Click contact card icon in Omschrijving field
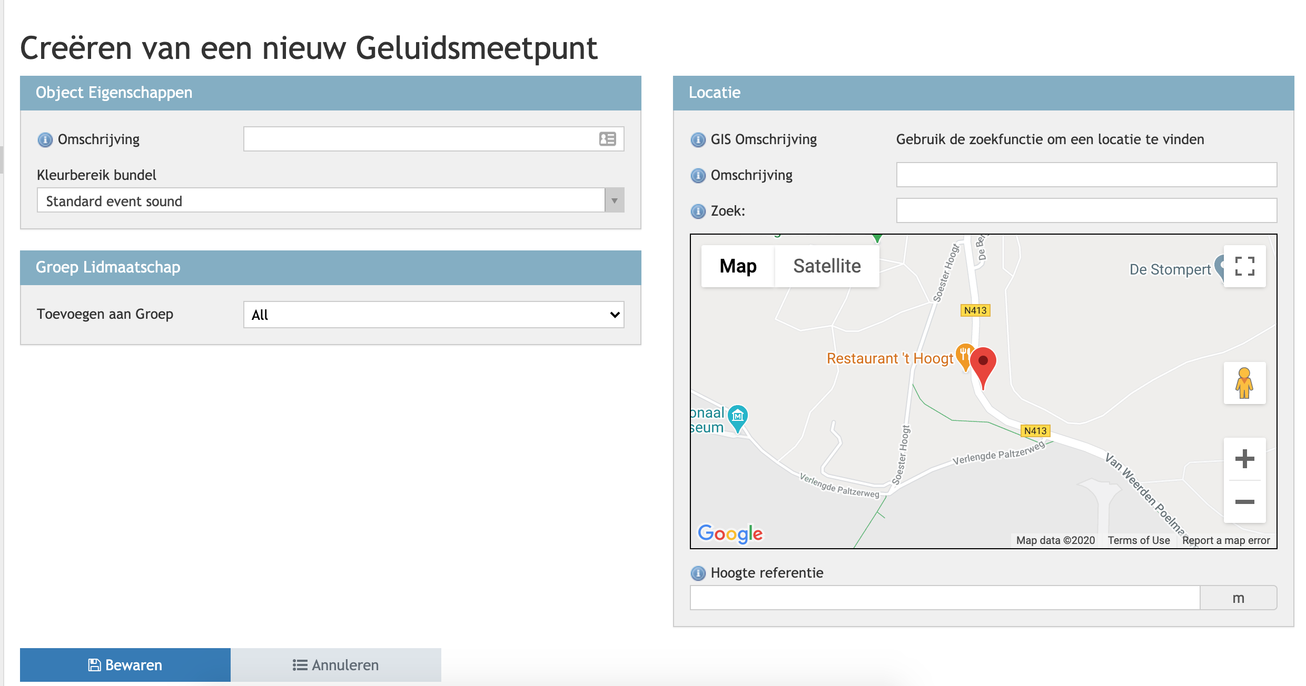 click(x=607, y=139)
